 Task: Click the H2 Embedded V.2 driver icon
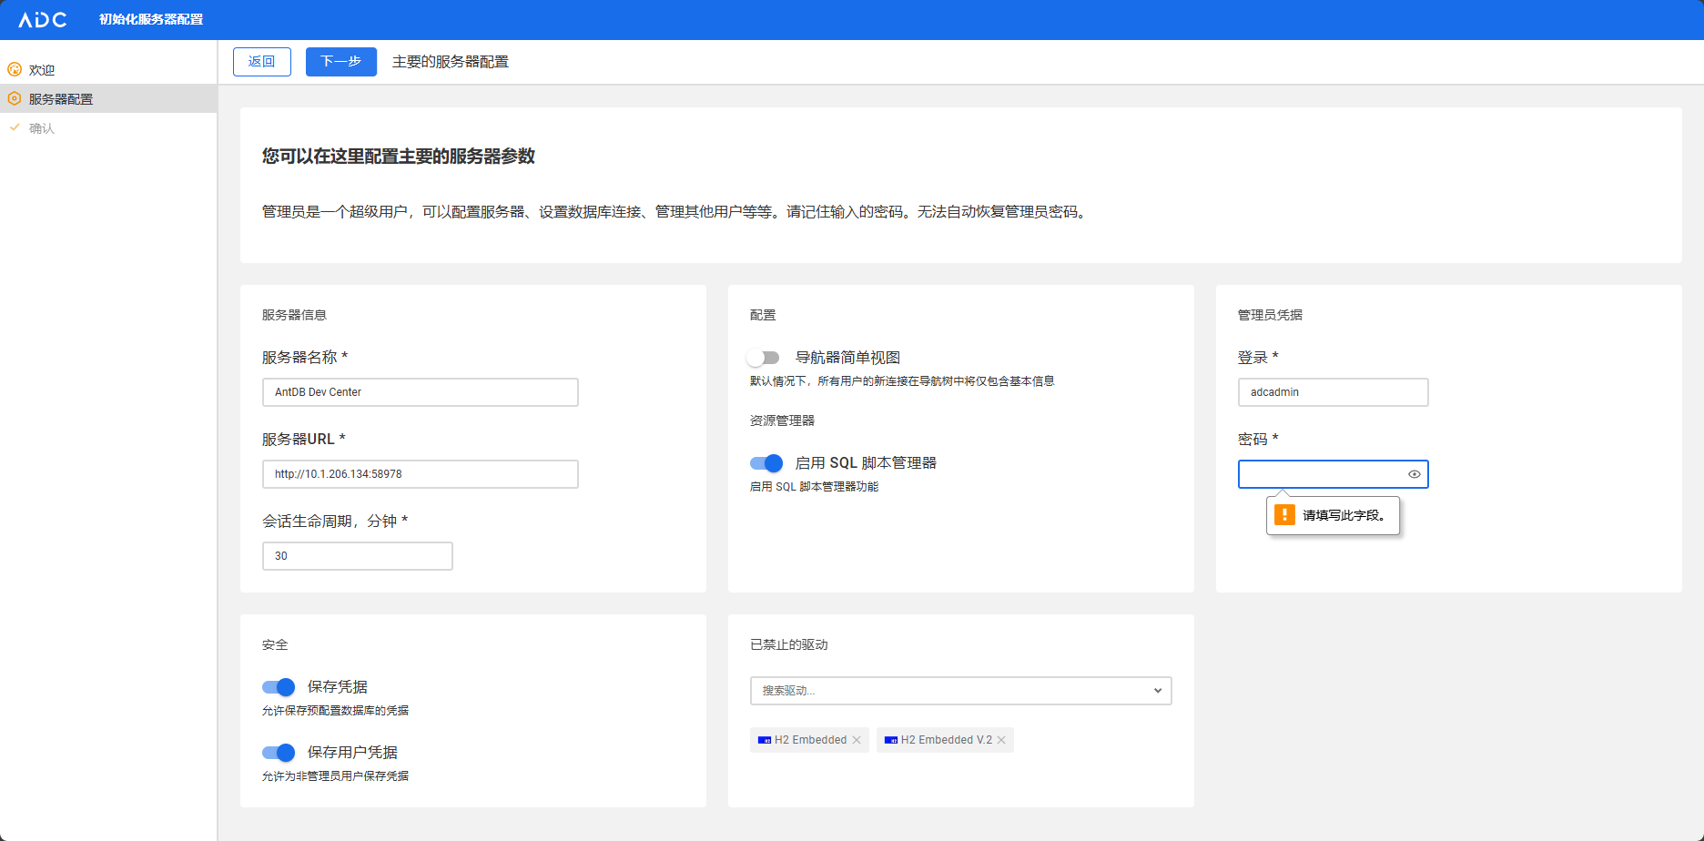pyautogui.click(x=891, y=740)
